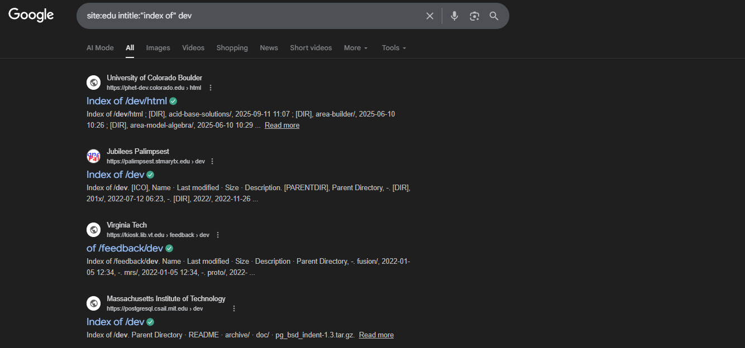Click Read more on Colorado Boulder snippet
Viewport: 745px width, 348px height.
pos(282,125)
